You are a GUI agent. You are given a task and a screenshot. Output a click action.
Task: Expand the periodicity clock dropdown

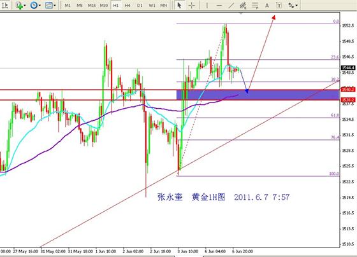pyautogui.click(x=40, y=6)
